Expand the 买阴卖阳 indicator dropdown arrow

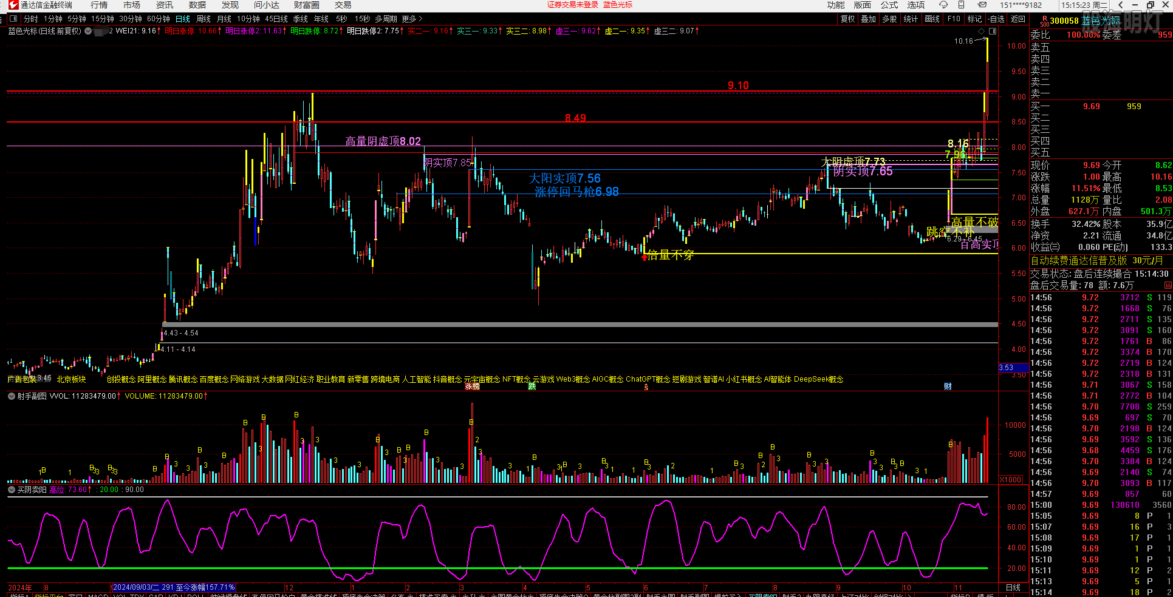click(12, 490)
